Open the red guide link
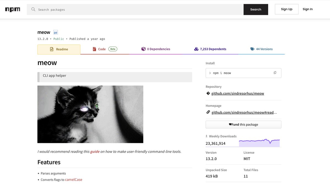330x184 pixels. [x=95, y=151]
